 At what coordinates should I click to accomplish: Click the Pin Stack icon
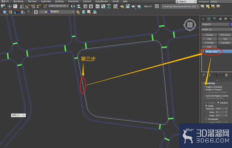[204, 75]
